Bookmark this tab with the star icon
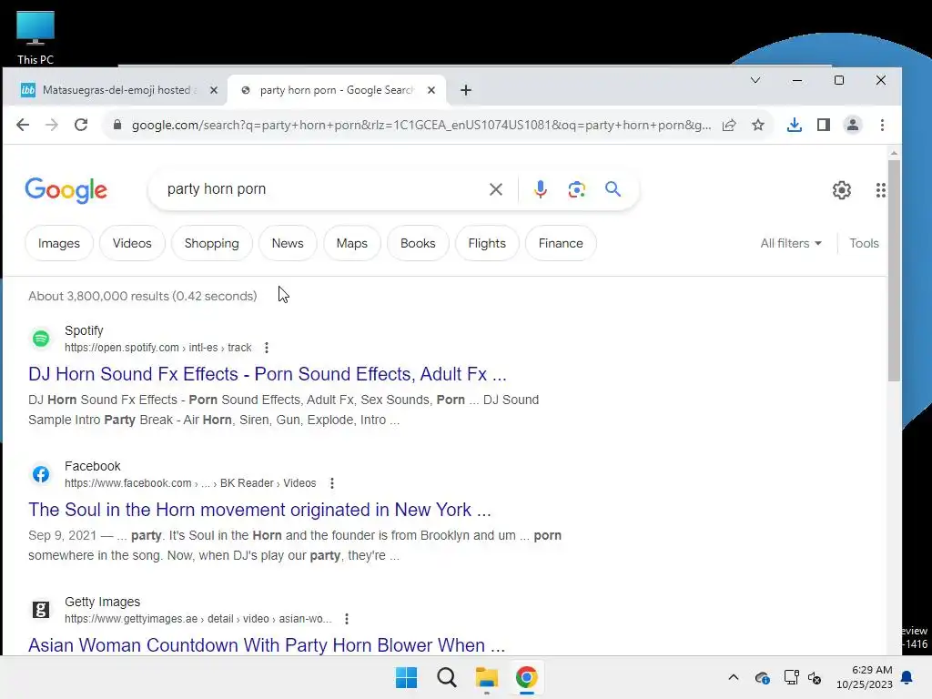This screenshot has height=699, width=932. point(758,125)
